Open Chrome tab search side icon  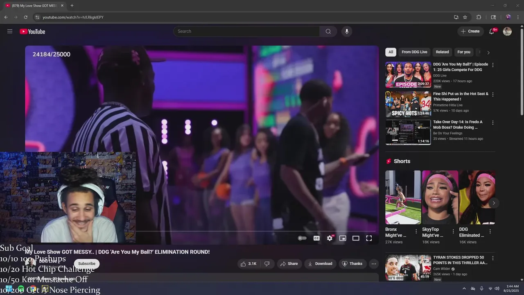493,17
